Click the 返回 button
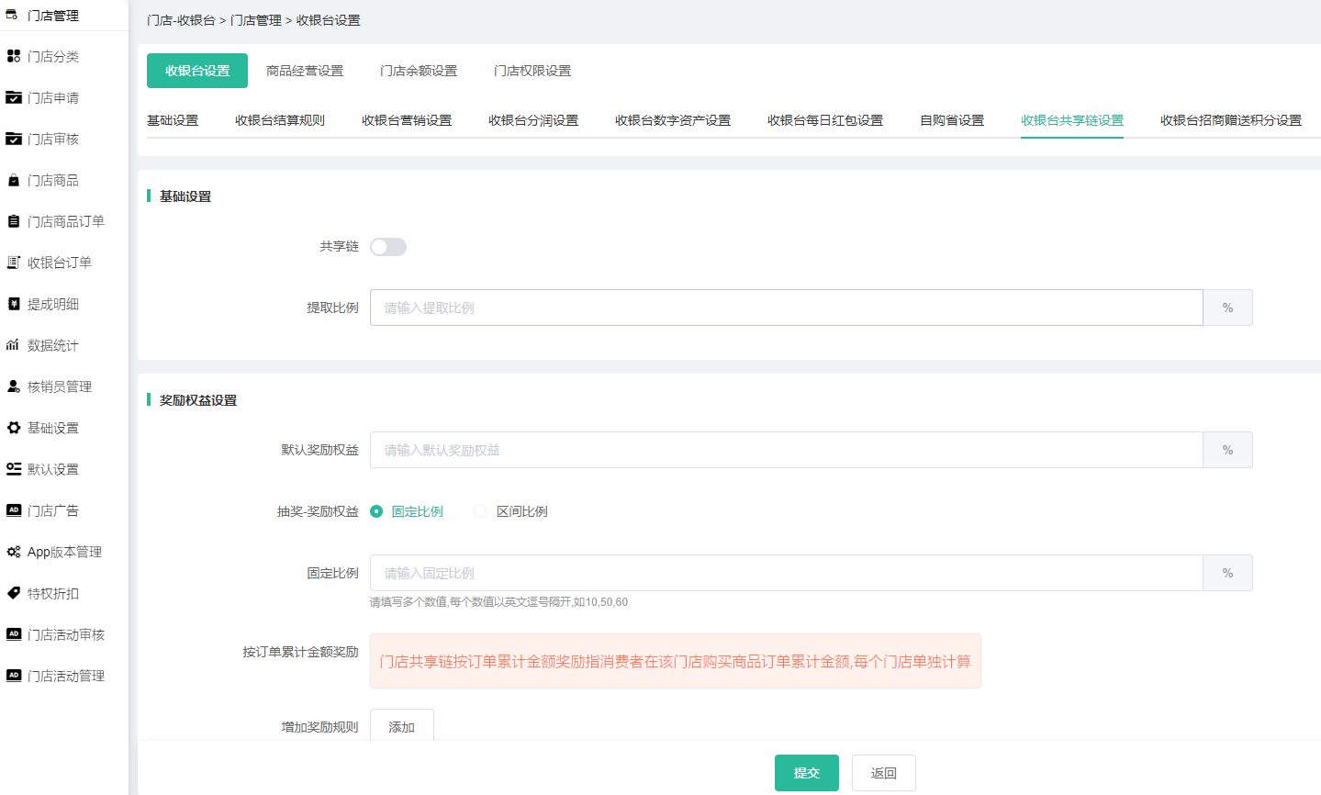Viewport: 1321px width, 795px height. tap(883, 773)
